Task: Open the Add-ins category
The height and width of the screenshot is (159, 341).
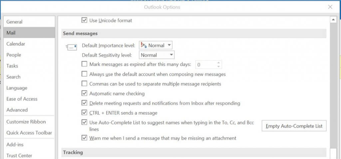Action: point(29,144)
